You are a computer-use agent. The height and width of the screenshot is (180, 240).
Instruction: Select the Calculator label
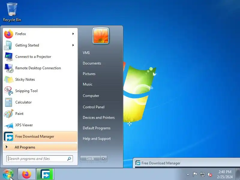(23, 102)
